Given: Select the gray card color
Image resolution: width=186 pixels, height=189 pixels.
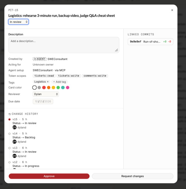Looking at the screenshot, I should click(39, 87).
